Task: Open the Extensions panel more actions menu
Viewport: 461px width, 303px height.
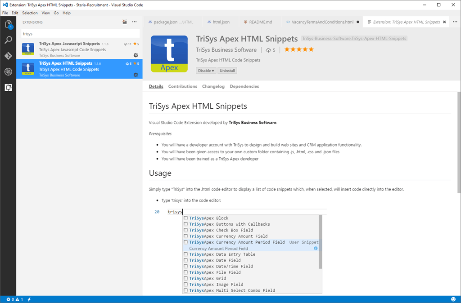Action: (x=134, y=22)
